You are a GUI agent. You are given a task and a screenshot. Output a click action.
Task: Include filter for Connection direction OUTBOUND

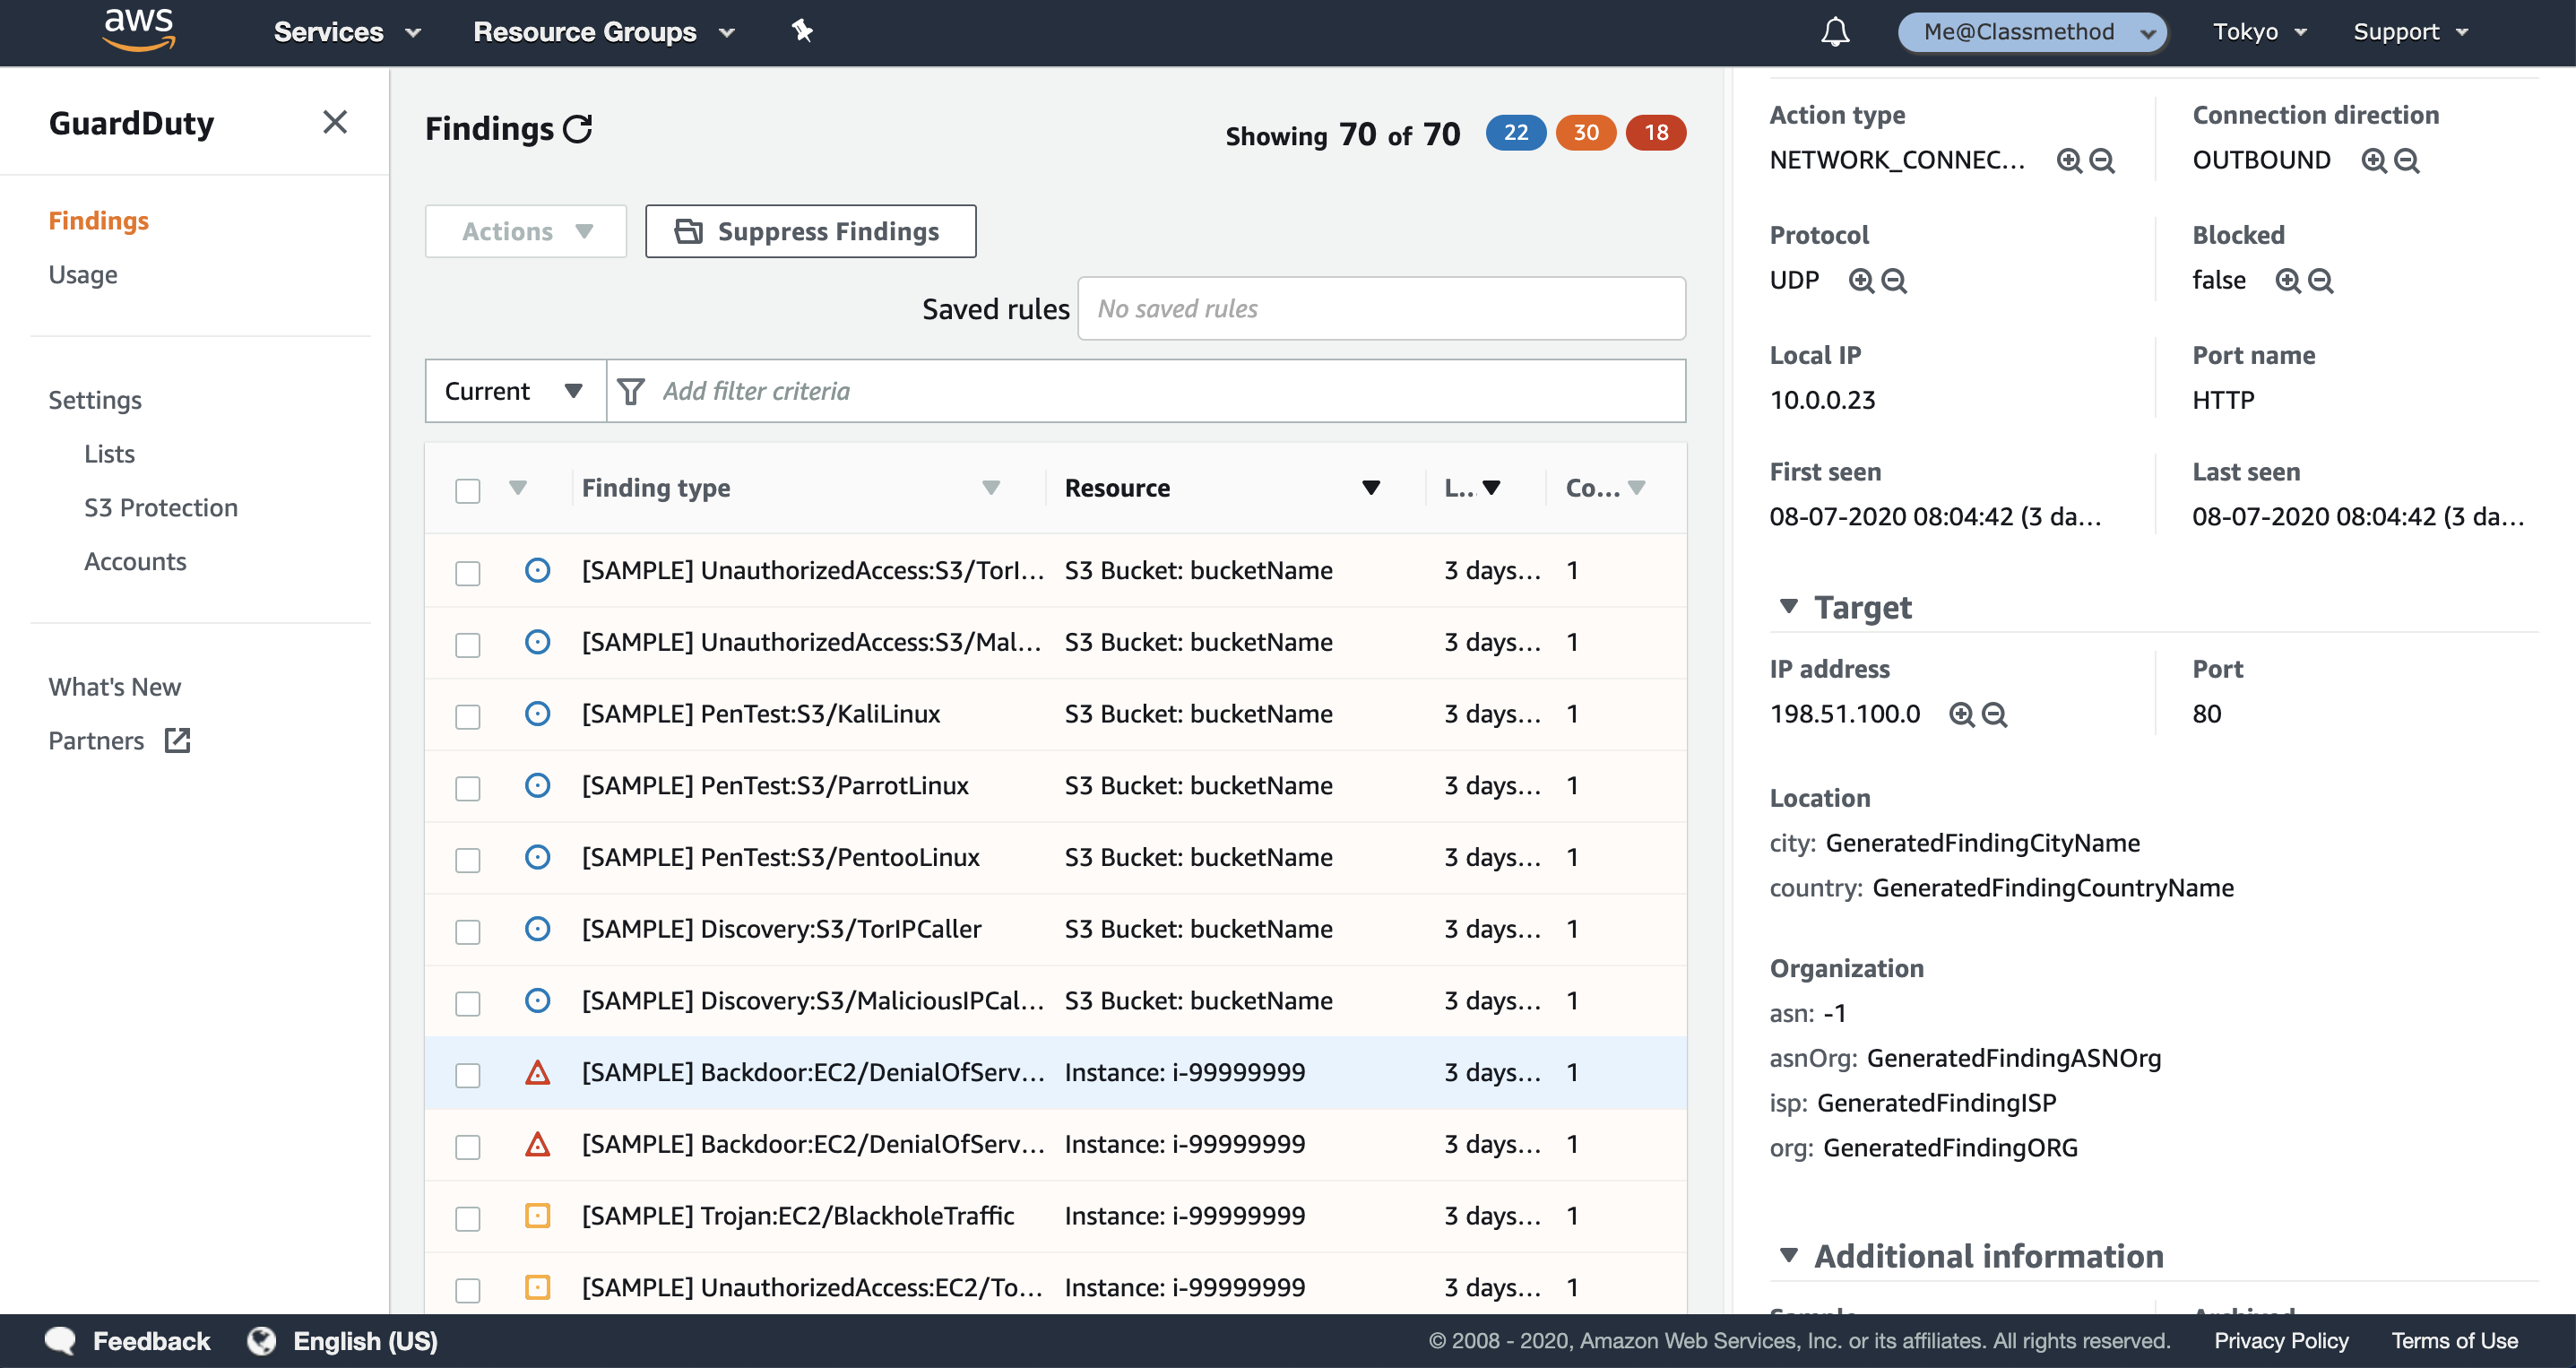tap(2373, 161)
